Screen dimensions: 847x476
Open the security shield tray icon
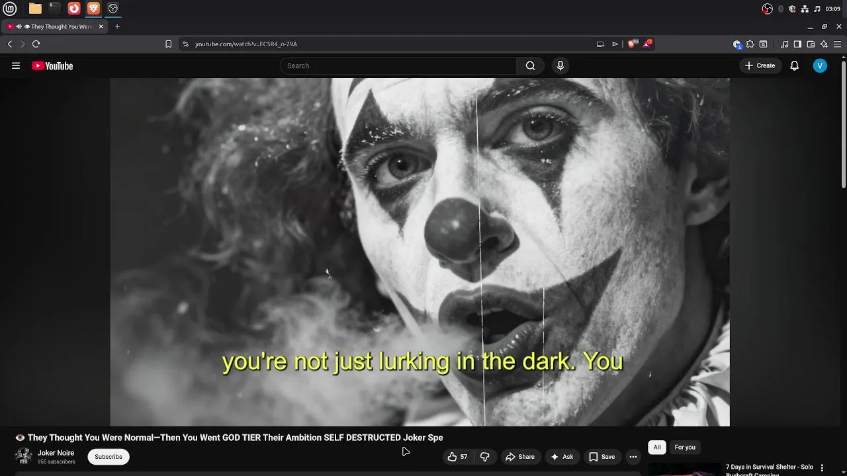click(792, 9)
